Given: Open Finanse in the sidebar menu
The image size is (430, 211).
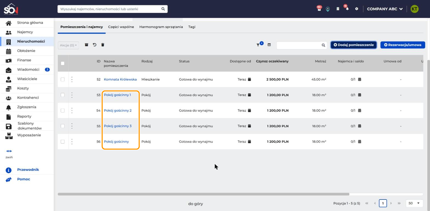Looking at the screenshot, I should [27, 60].
